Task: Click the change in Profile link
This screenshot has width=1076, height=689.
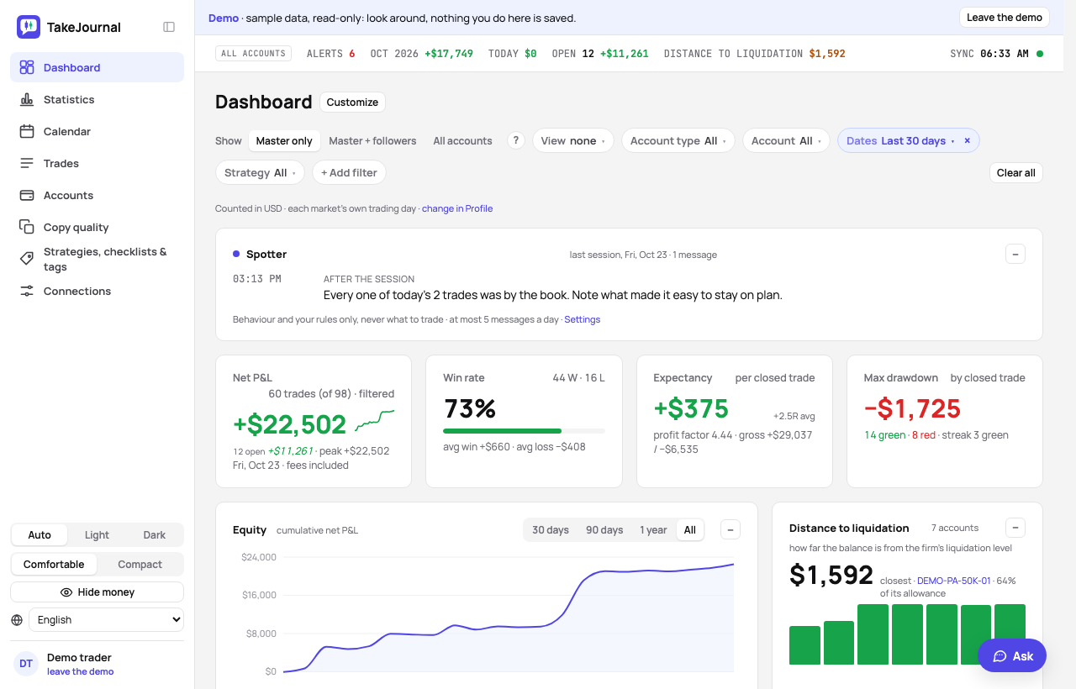Action: pyautogui.click(x=457, y=208)
